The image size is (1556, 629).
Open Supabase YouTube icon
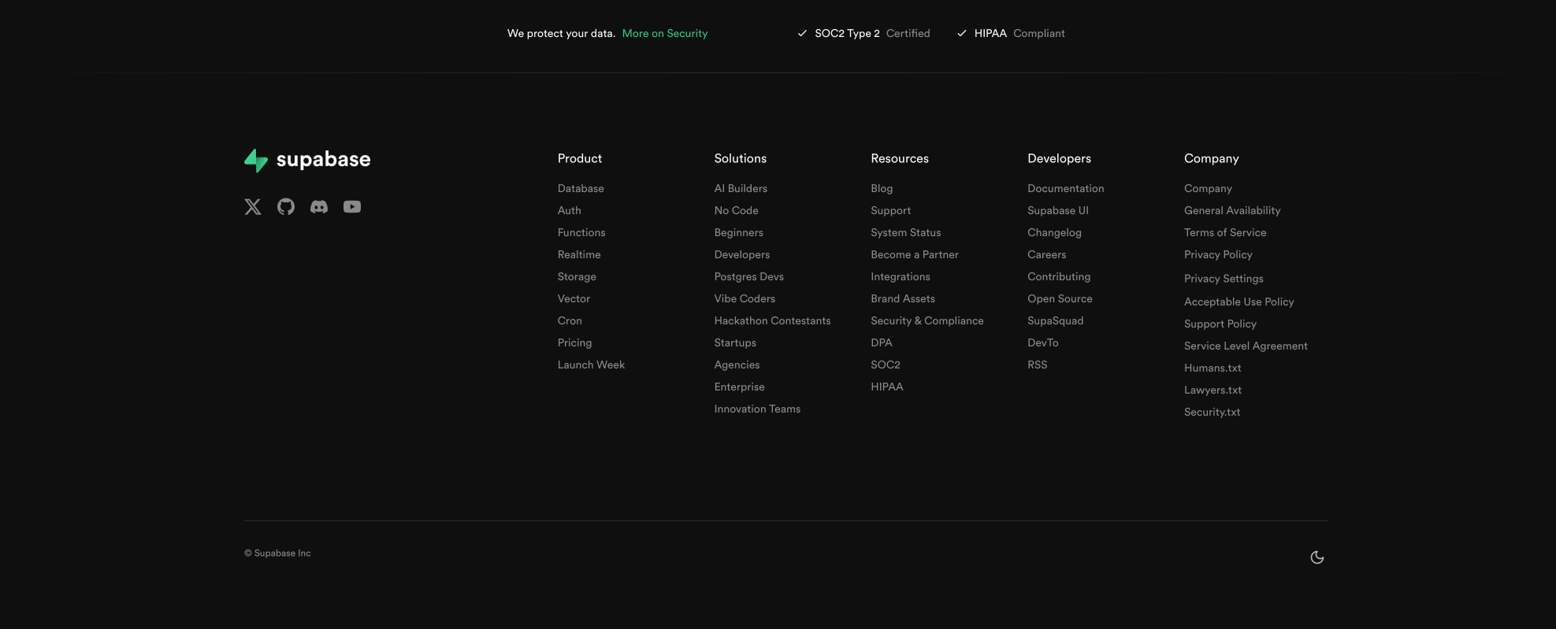(x=352, y=207)
